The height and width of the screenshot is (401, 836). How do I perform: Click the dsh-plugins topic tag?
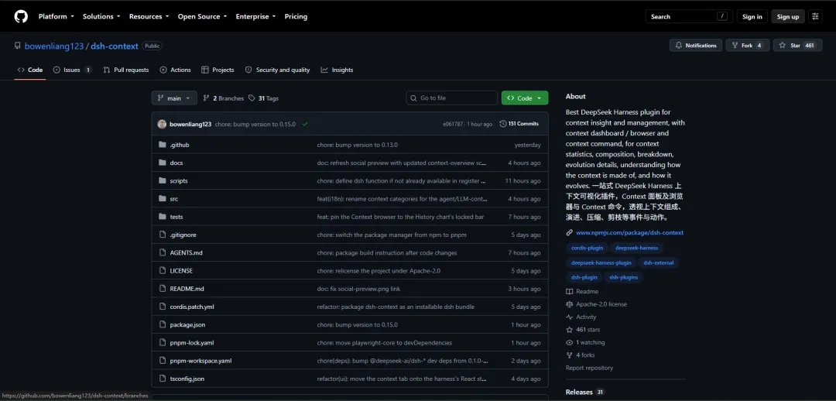coord(623,277)
